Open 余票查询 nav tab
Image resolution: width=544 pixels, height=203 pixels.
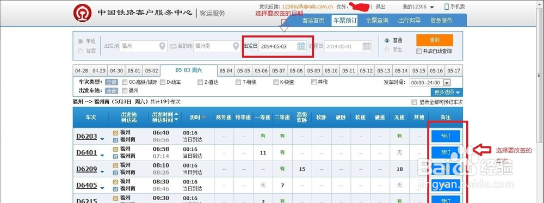click(x=377, y=21)
